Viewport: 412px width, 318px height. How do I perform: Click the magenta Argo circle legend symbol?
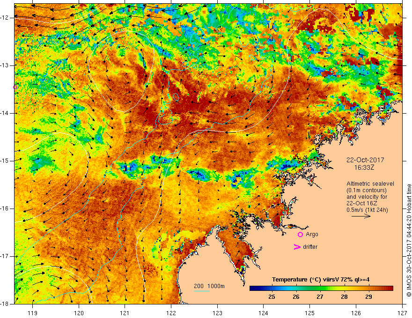[x=300, y=235]
